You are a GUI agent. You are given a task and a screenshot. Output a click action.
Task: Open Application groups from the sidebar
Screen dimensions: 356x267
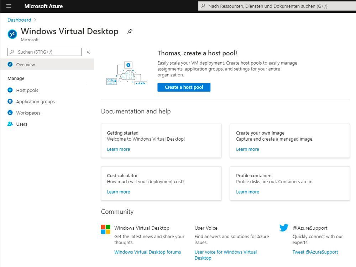click(x=35, y=102)
